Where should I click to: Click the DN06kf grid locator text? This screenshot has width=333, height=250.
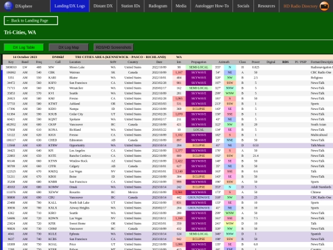[x=58, y=57]
